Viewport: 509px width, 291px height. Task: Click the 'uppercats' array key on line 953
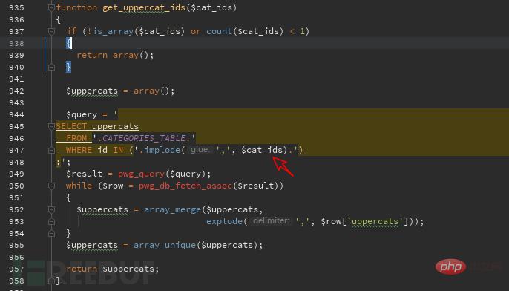(375, 222)
